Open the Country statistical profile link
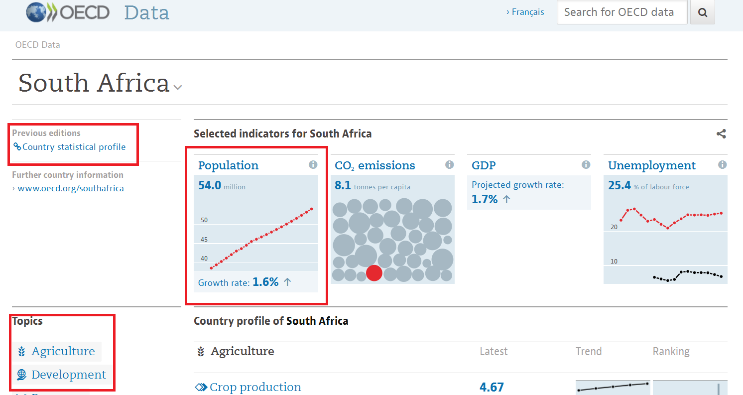743x395 pixels. click(x=74, y=147)
